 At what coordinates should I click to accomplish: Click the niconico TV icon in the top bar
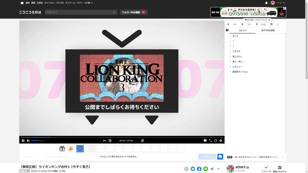pyautogui.click(x=22, y=3)
